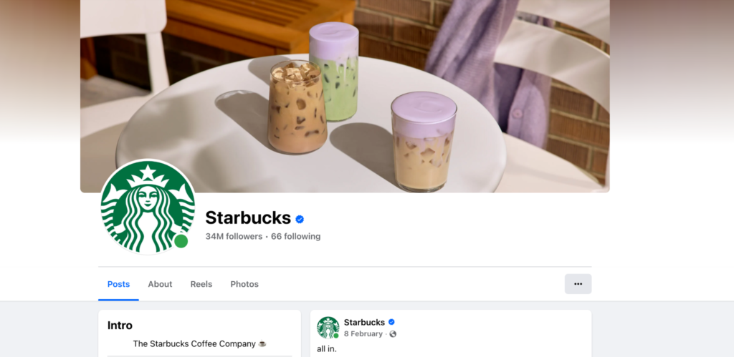The width and height of the screenshot is (734, 357).
Task: Click the 'all in.' post text
Action: (327, 349)
